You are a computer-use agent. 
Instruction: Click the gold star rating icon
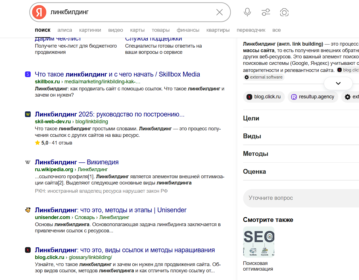[37, 143]
